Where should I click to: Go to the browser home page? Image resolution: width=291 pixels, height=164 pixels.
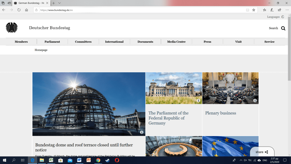[x=26, y=10]
